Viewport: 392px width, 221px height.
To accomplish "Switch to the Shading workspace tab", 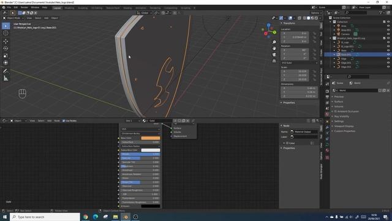I will tap(127, 8).
